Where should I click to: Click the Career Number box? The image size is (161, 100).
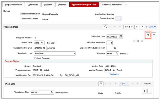(x=118, y=18)
